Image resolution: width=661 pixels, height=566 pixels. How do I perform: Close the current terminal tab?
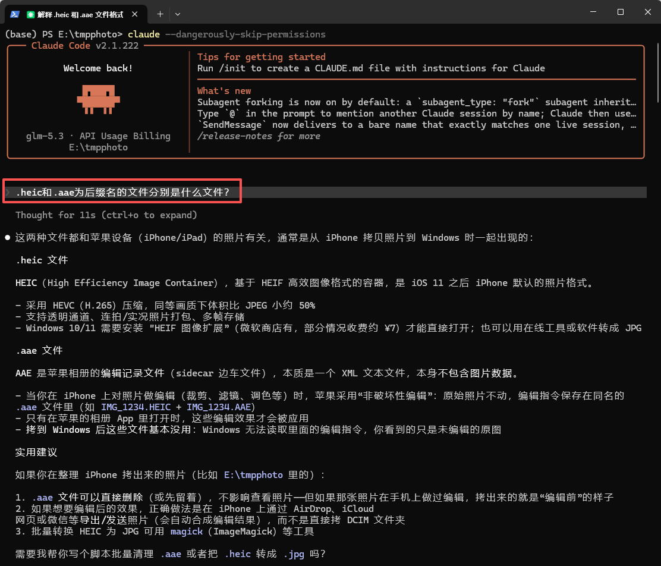click(135, 14)
